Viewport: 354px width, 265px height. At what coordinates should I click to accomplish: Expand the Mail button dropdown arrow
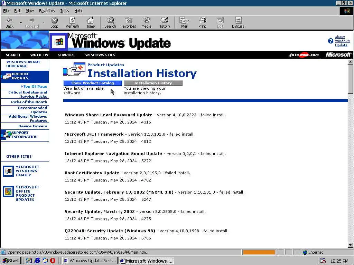point(189,20)
